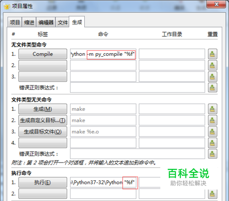This screenshot has width=229, height=201.
Task: Click working directory field for 生成目标文件(O)
Action: 172,131
